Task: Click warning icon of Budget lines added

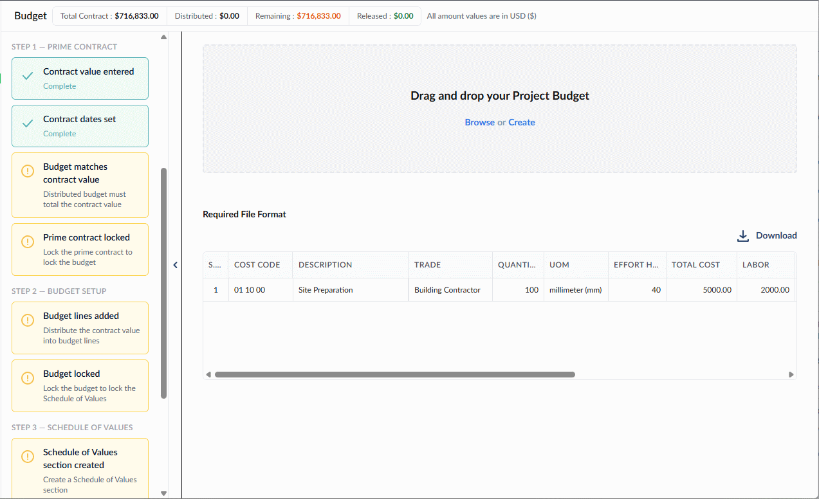Action: click(28, 320)
